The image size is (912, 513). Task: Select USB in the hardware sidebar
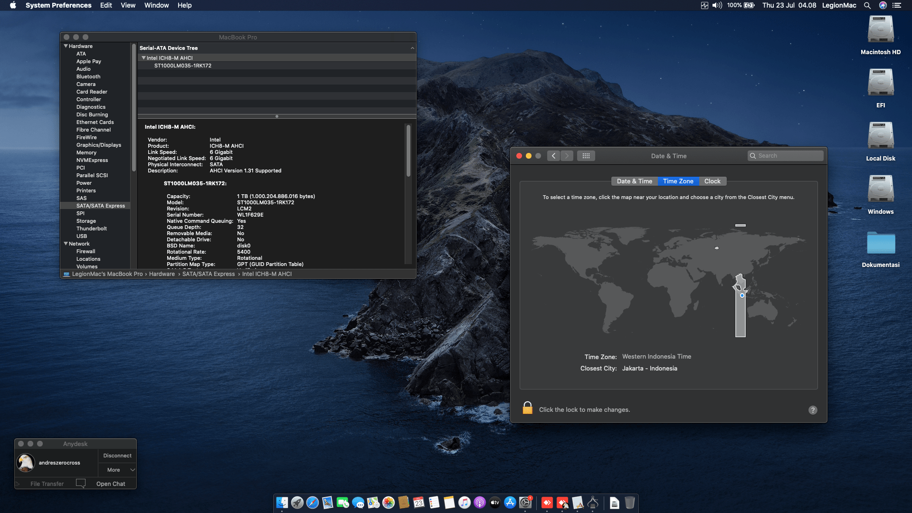click(x=82, y=236)
